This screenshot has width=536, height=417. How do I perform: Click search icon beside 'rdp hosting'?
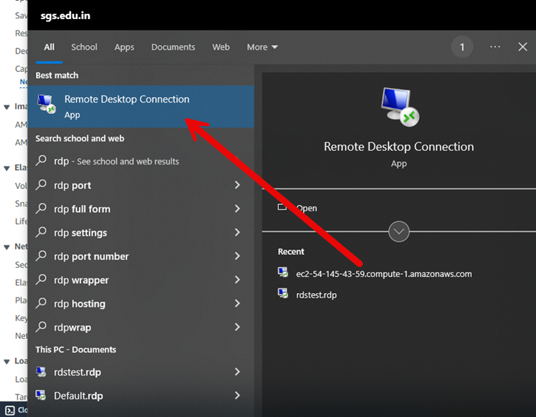coord(41,302)
